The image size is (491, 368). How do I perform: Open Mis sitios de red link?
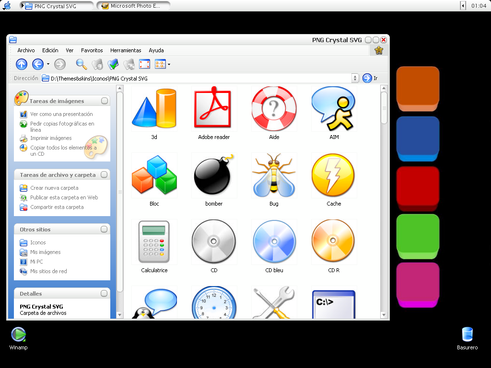pos(48,271)
